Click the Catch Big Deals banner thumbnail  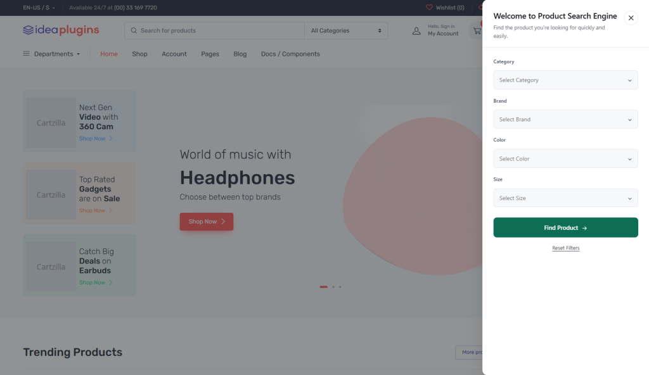pos(51,267)
